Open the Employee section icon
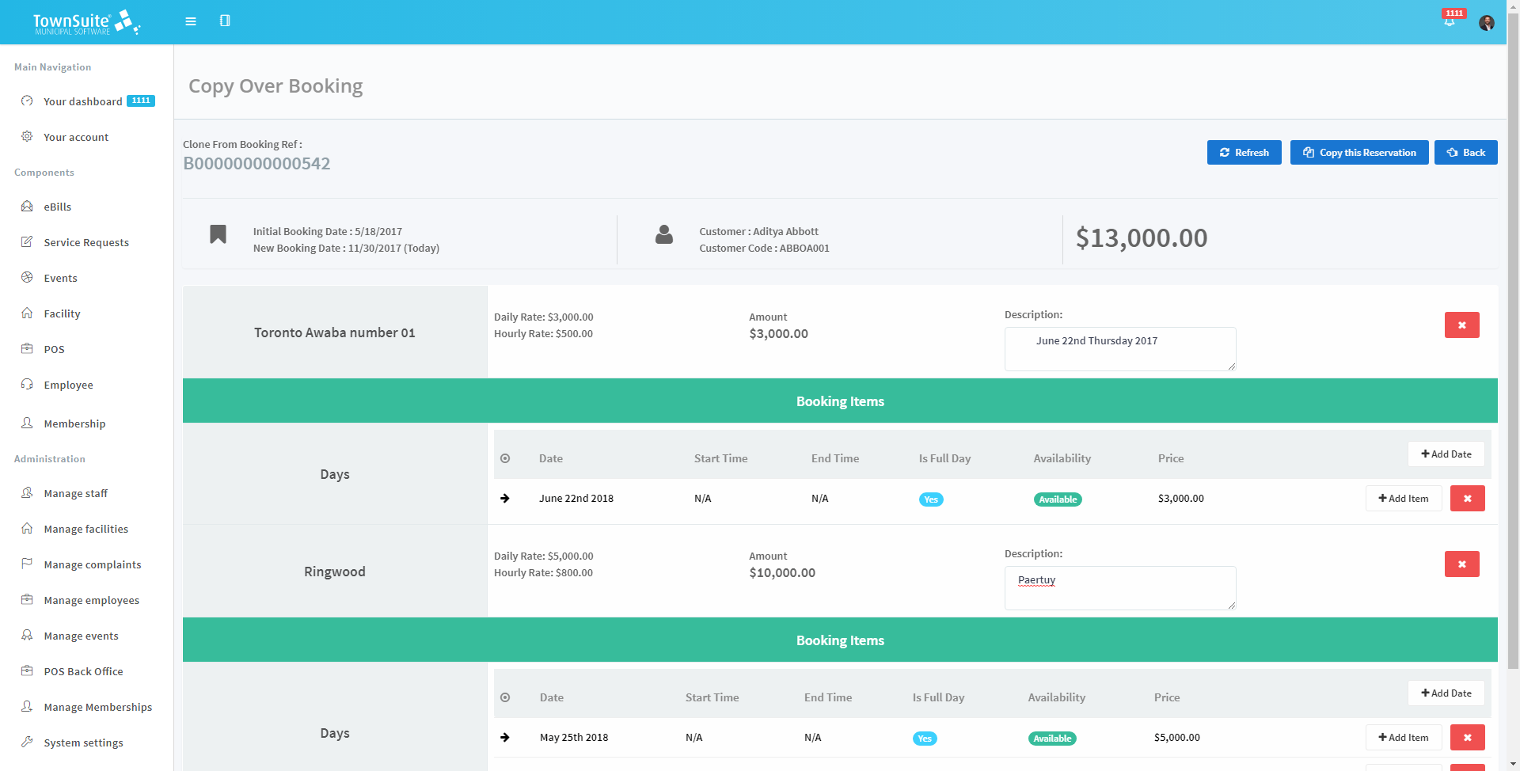Screen dimensions: 1520x771 pyautogui.click(x=27, y=384)
